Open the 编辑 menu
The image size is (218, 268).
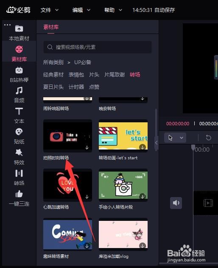tap(78, 10)
